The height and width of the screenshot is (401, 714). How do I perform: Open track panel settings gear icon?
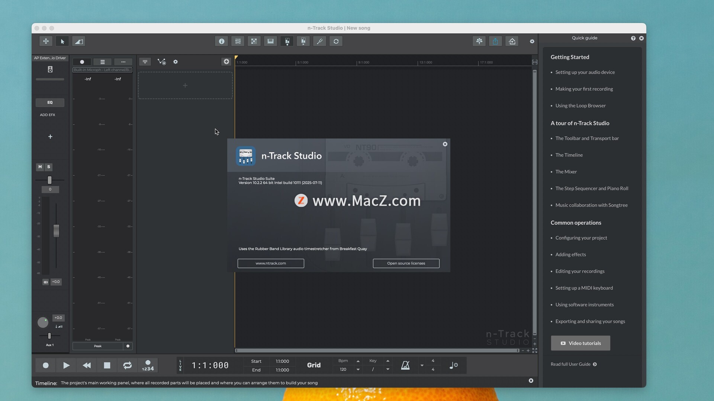point(176,62)
